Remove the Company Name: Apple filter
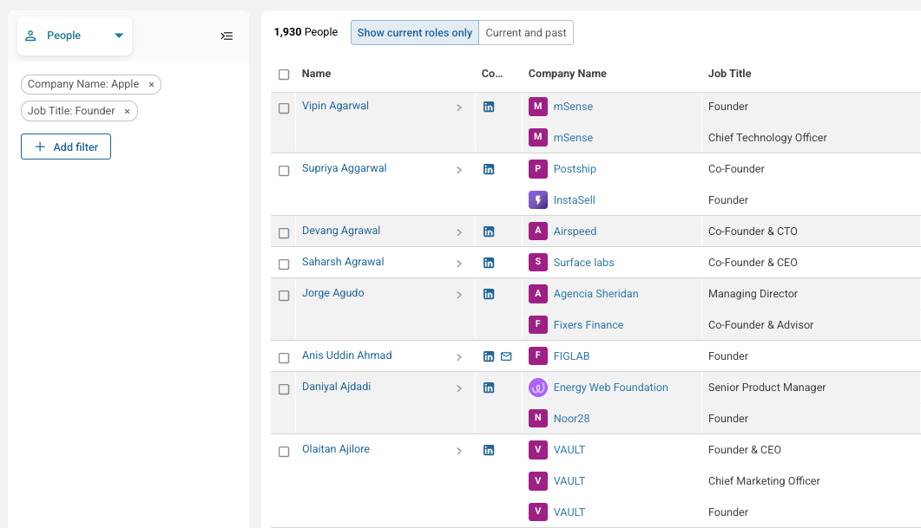Image resolution: width=921 pixels, height=528 pixels. point(152,84)
